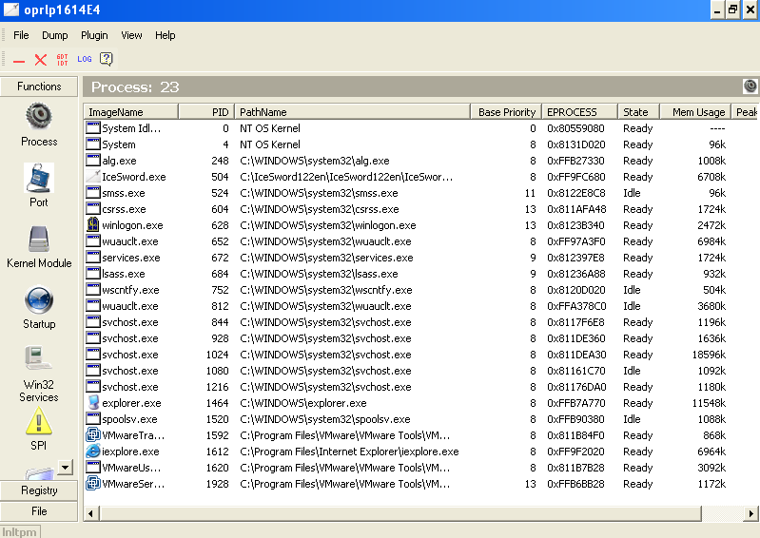Screen dimensions: 760x538
Task: Sort by ImageName column header
Action: [131, 112]
